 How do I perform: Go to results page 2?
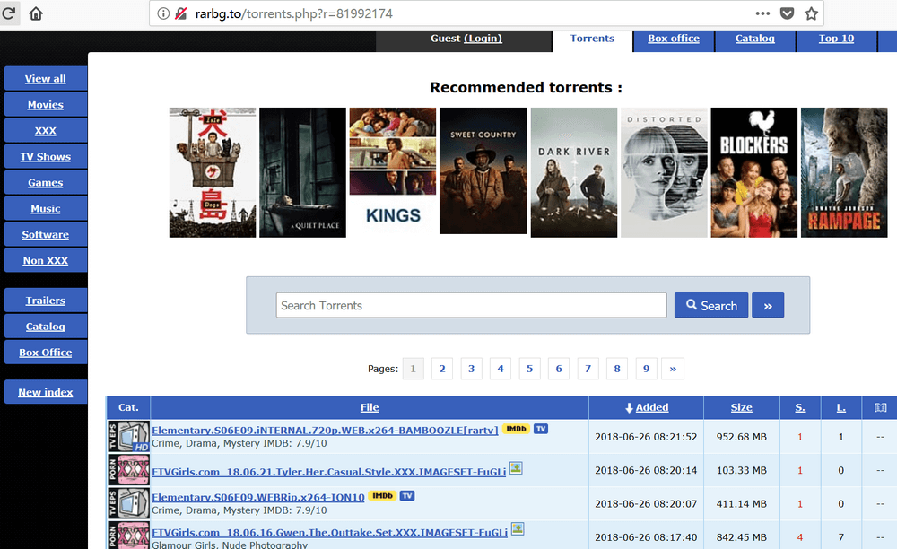(442, 369)
